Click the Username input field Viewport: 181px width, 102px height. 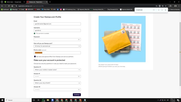point(57,31)
